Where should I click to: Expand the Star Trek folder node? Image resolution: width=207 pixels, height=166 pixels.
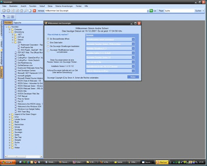point(10,137)
